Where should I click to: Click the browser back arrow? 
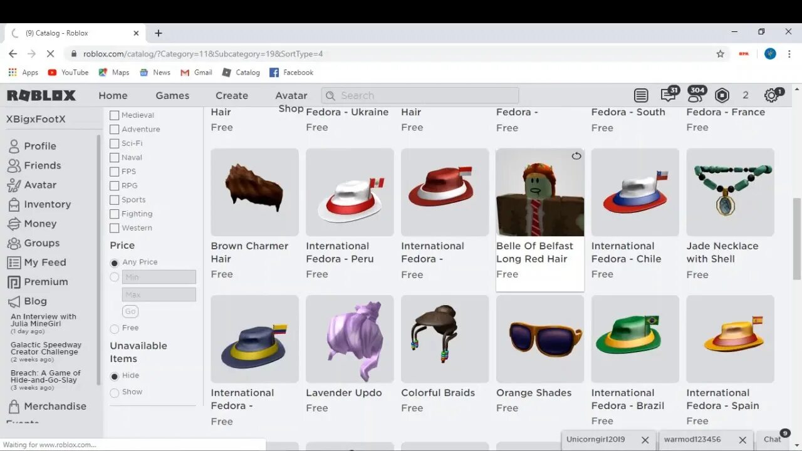point(13,54)
